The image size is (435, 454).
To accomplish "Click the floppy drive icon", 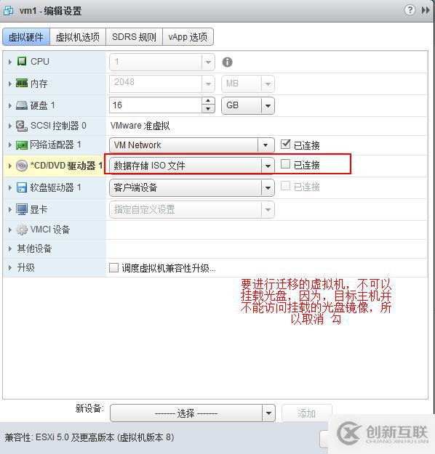I will coord(22,187).
